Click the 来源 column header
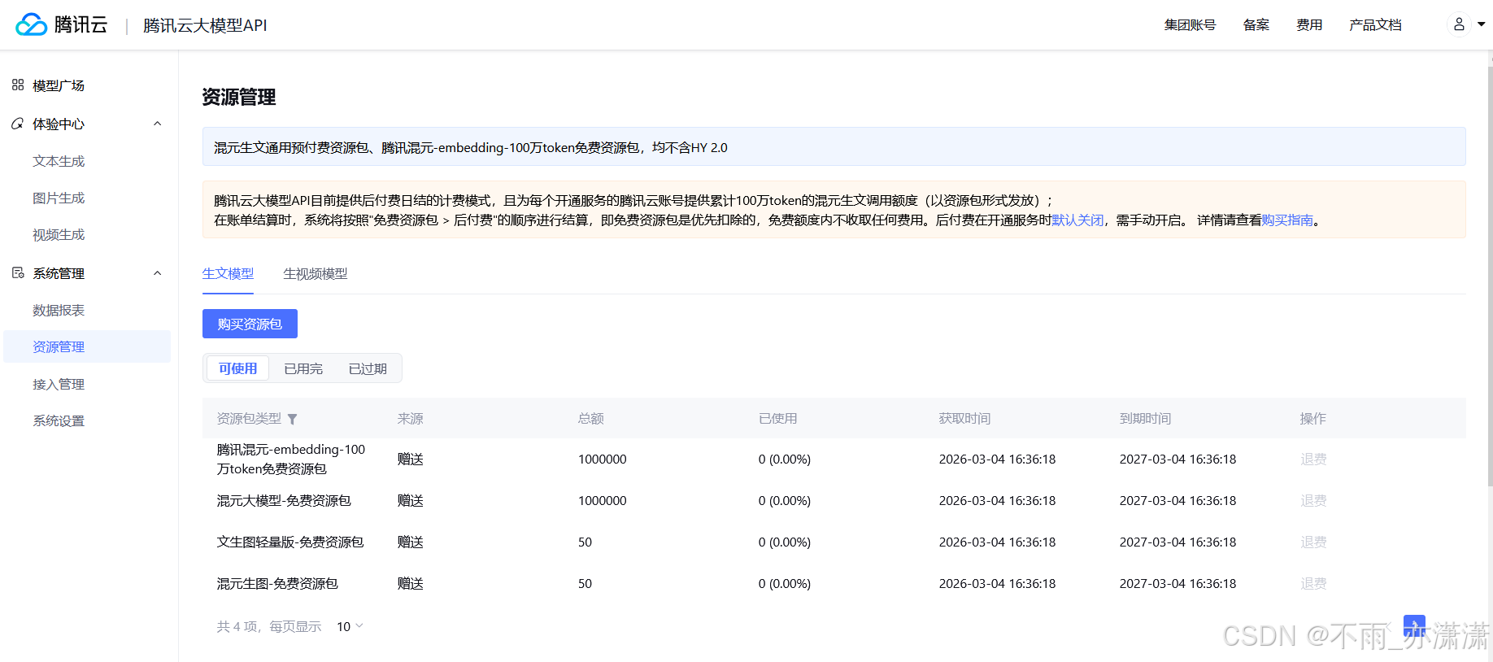Screen dimensions: 1493x662 411,419
